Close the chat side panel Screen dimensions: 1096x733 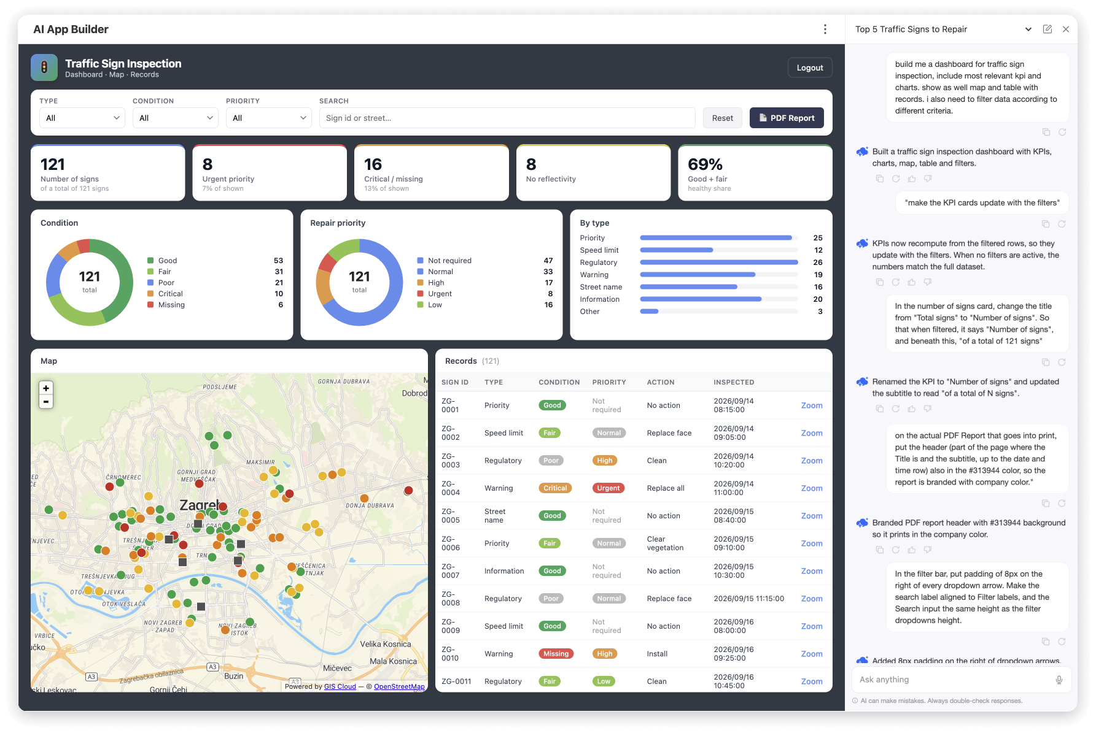[1066, 29]
